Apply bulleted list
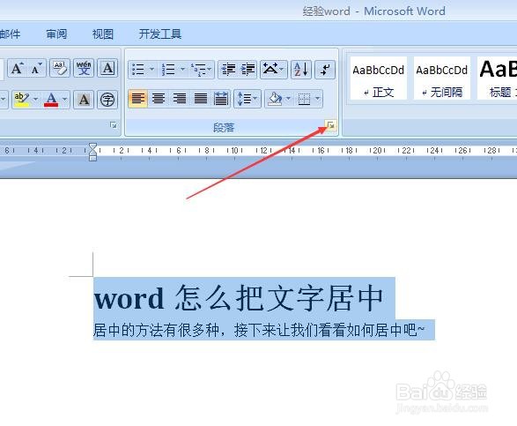The height and width of the screenshot is (426, 517). click(138, 70)
